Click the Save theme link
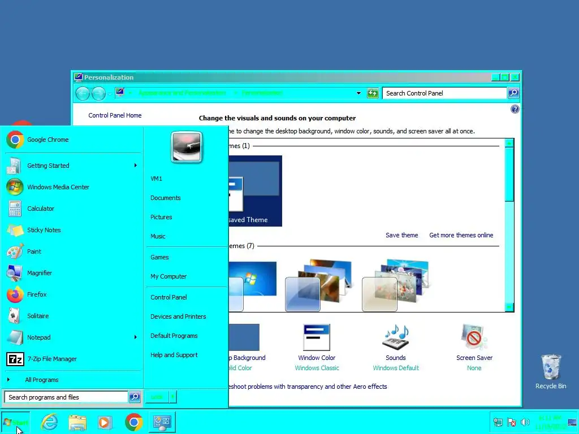This screenshot has height=434, width=579. pyautogui.click(x=402, y=235)
